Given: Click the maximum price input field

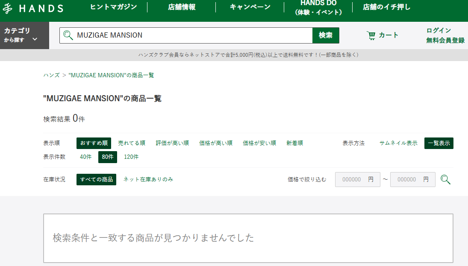Looking at the screenshot, I should 413,179.
